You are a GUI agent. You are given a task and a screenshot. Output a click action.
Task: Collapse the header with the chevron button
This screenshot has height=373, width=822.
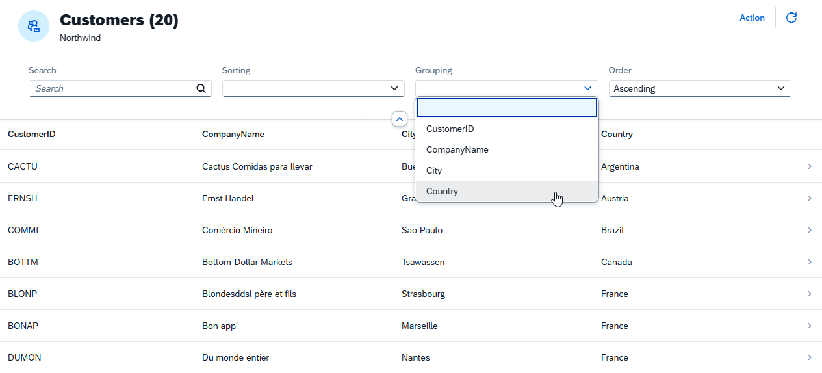click(x=400, y=119)
